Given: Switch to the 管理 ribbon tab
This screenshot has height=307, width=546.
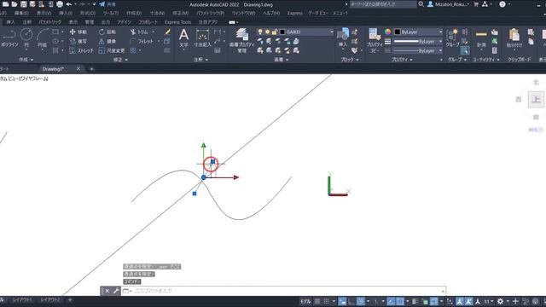Looking at the screenshot, I should [x=90, y=22].
